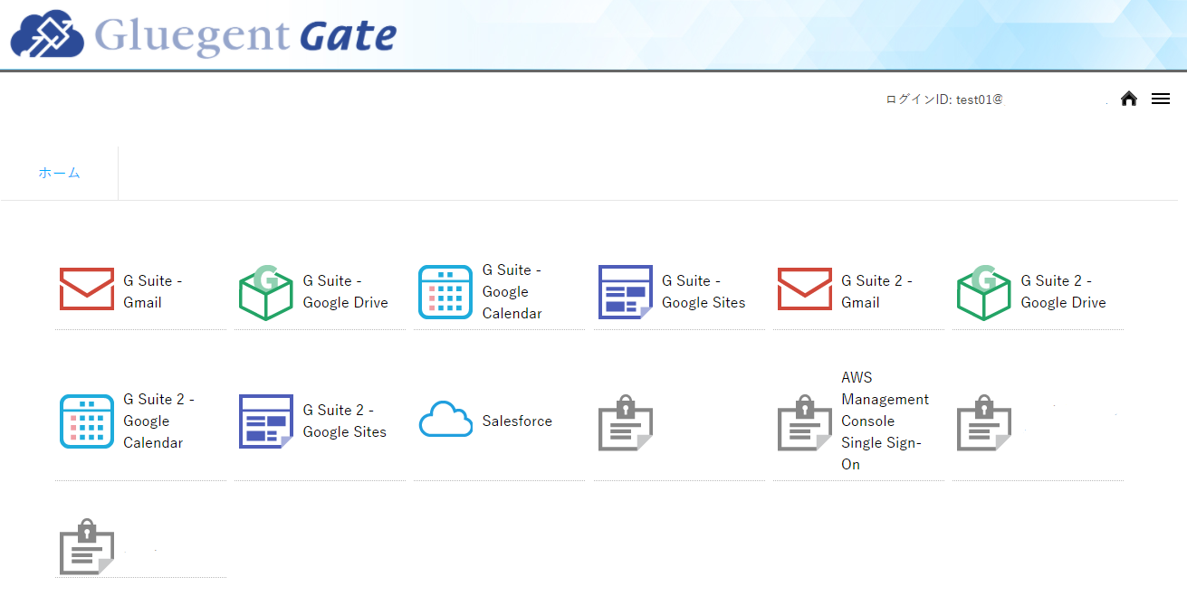Launch the Salesforce cloud icon
The width and height of the screenshot is (1187, 596).
(x=445, y=421)
